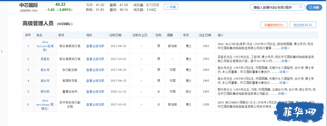The height and width of the screenshot is (126, 327).
Task: Click 查看全部任职 in 技术研发执行副总裁 row
Action: [x=95, y=104]
